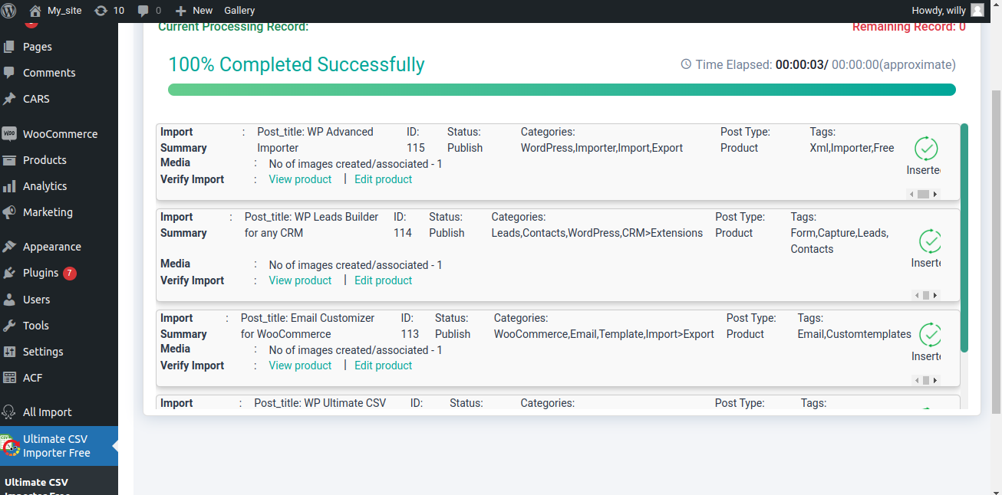This screenshot has height=495, width=1002.
Task: Click the Plugins update badge 7
Action: (x=70, y=273)
